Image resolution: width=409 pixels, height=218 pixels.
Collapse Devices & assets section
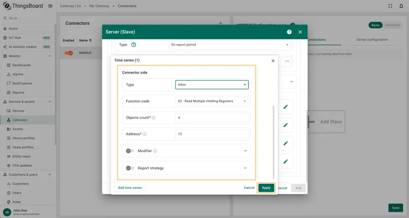click(50, 102)
